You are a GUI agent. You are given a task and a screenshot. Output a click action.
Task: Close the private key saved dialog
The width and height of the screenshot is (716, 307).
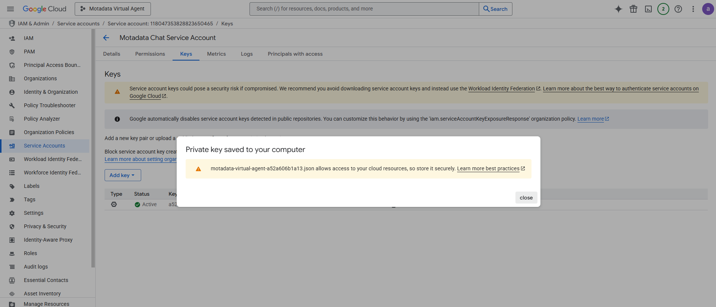pos(526,198)
